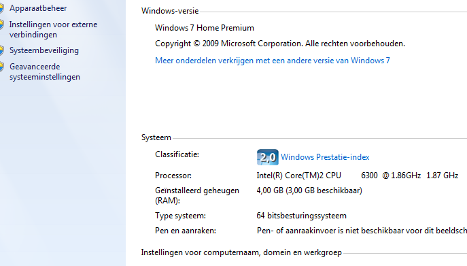Click the shield icon by Instellingen voor externe verbindingen

1,24
